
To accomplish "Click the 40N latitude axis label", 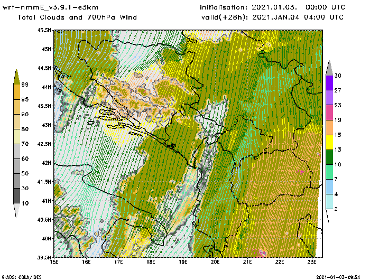I will coord(47,238).
